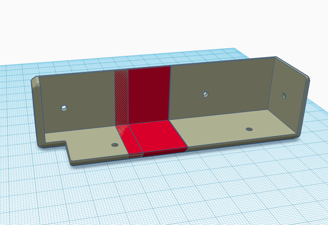Select the striped hatched strip on the floor

[127, 140]
